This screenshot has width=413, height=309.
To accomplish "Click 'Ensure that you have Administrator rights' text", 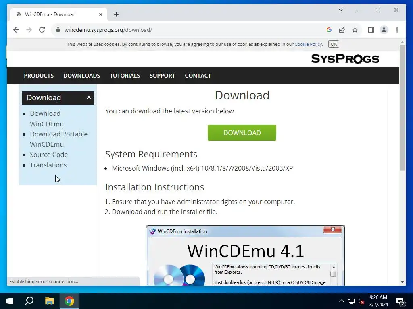I will pos(203,202).
